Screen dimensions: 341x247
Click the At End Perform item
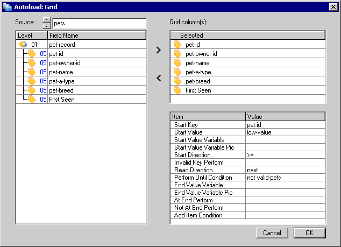coord(208,200)
